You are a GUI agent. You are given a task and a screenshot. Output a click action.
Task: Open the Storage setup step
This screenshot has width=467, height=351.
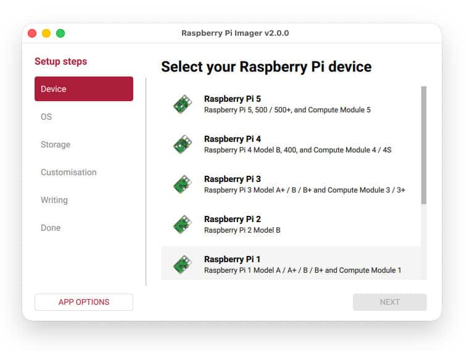[x=56, y=144]
